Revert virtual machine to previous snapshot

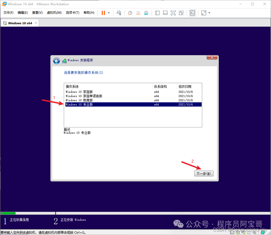[138, 13]
